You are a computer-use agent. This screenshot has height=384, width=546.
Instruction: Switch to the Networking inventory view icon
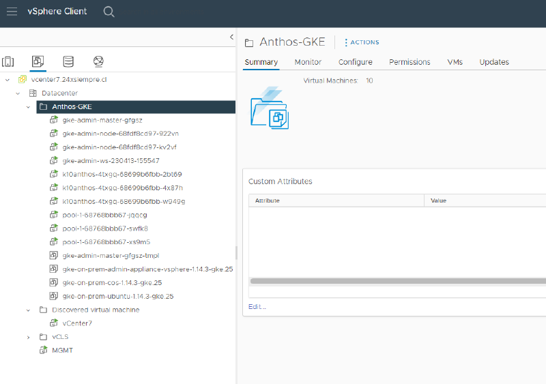[x=98, y=61]
